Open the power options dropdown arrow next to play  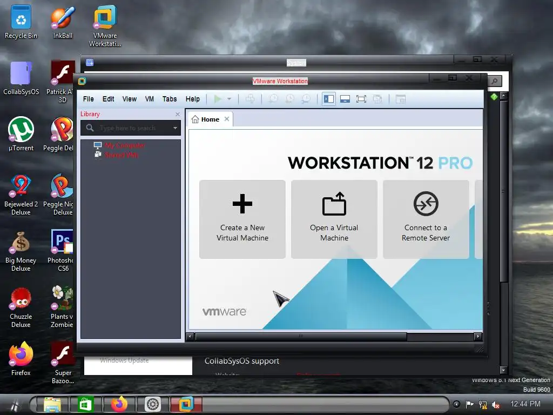tap(229, 99)
